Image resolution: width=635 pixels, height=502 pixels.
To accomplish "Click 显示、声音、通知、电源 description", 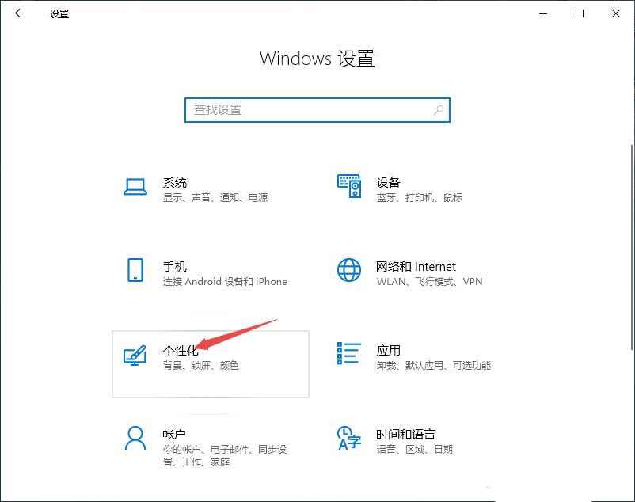I will coord(215,198).
